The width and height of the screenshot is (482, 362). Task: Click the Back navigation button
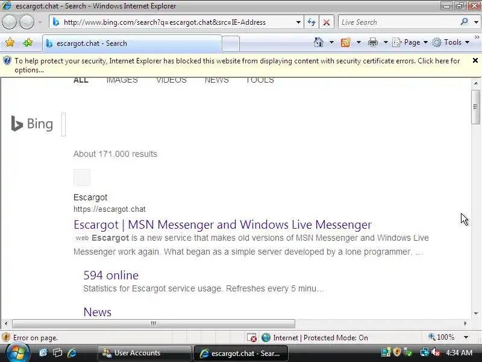point(9,22)
